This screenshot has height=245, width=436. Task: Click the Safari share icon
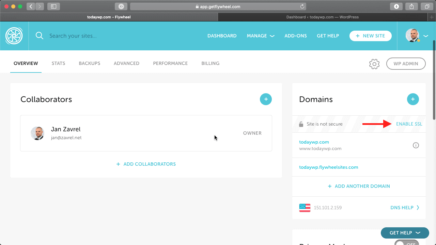tap(411, 6)
